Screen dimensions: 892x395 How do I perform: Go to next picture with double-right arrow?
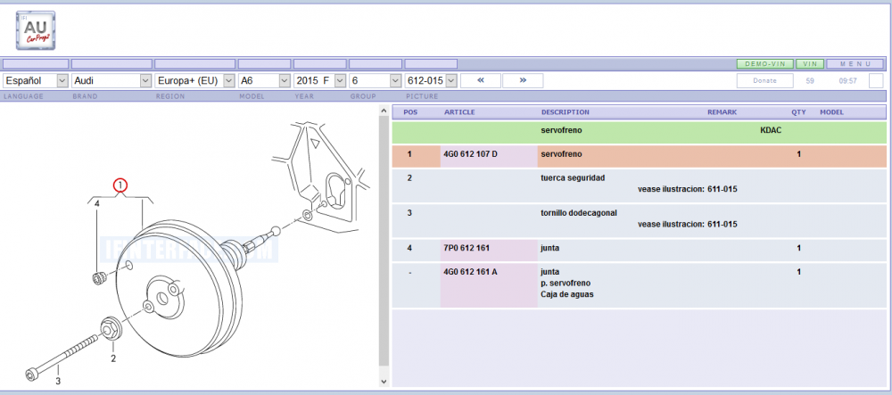(522, 80)
